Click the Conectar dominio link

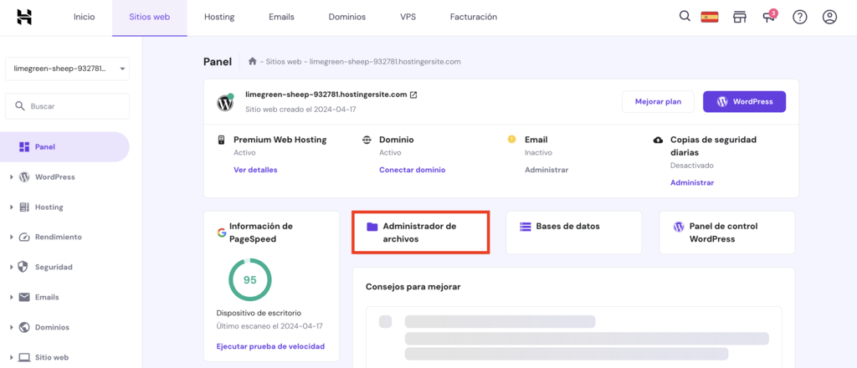[x=412, y=170]
